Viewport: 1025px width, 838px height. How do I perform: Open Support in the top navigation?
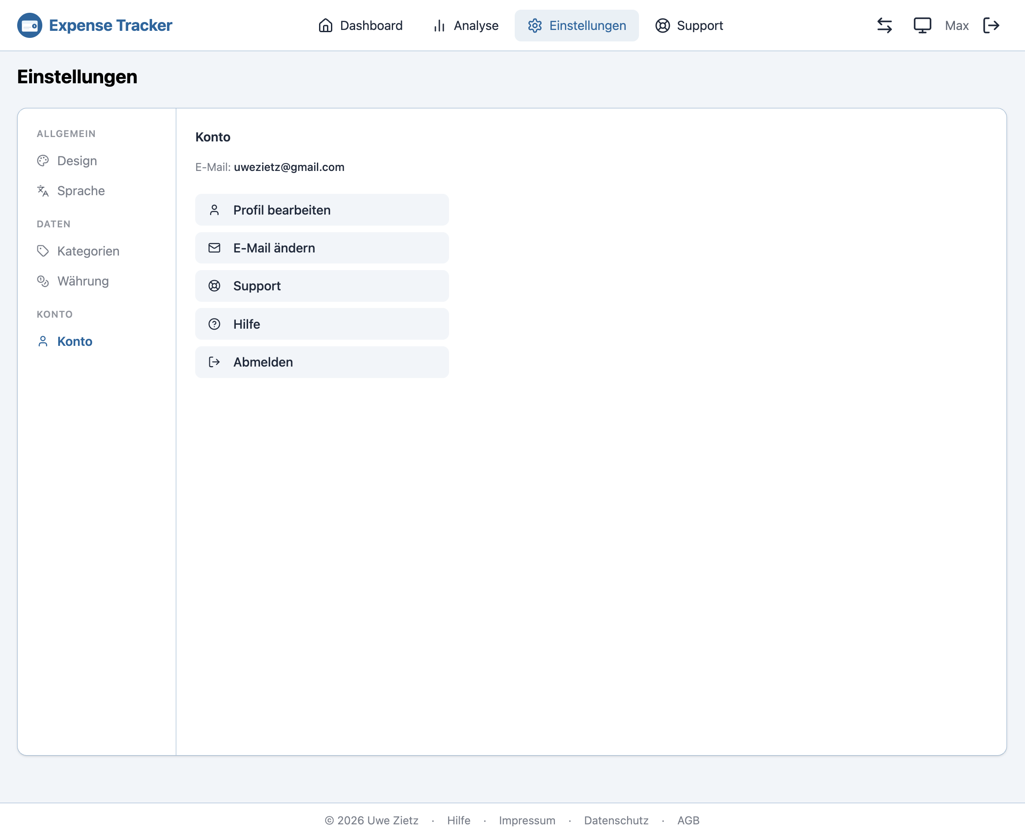point(689,26)
